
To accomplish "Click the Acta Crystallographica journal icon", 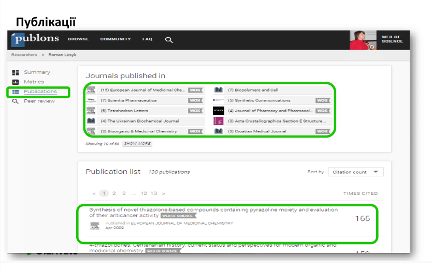I will tap(218, 121).
